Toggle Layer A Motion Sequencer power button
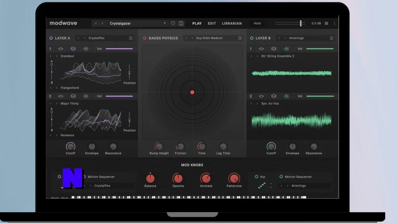397x223 pixels. pyautogui.click(x=84, y=177)
